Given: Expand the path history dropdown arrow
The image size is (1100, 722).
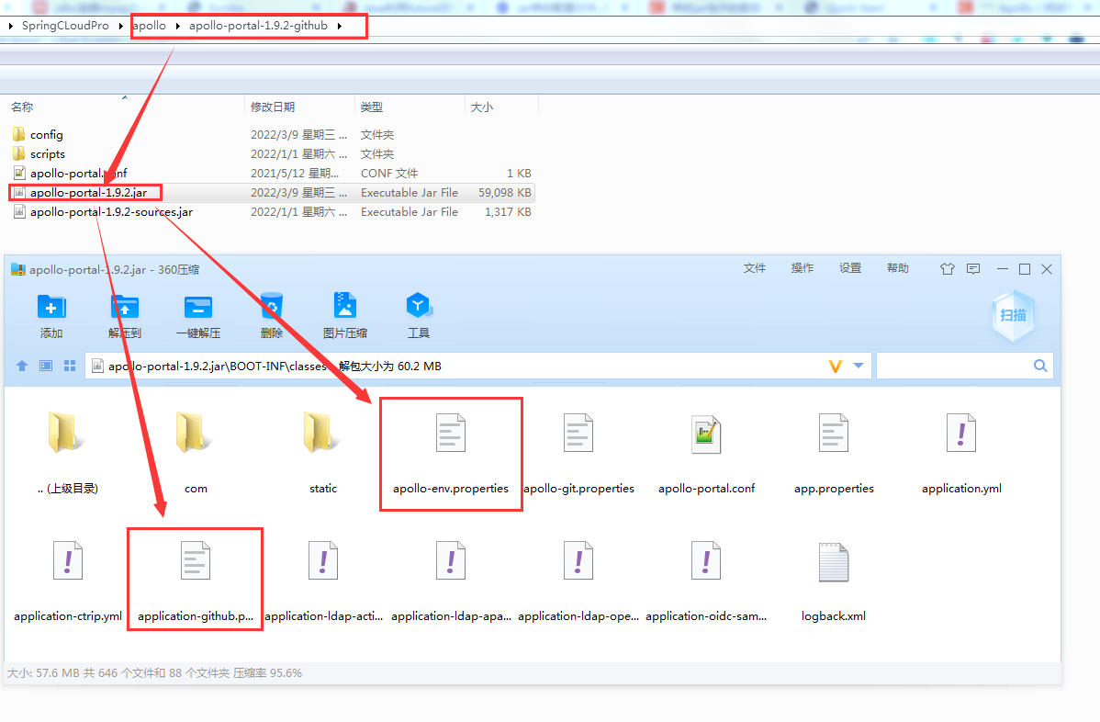Looking at the screenshot, I should tap(859, 366).
